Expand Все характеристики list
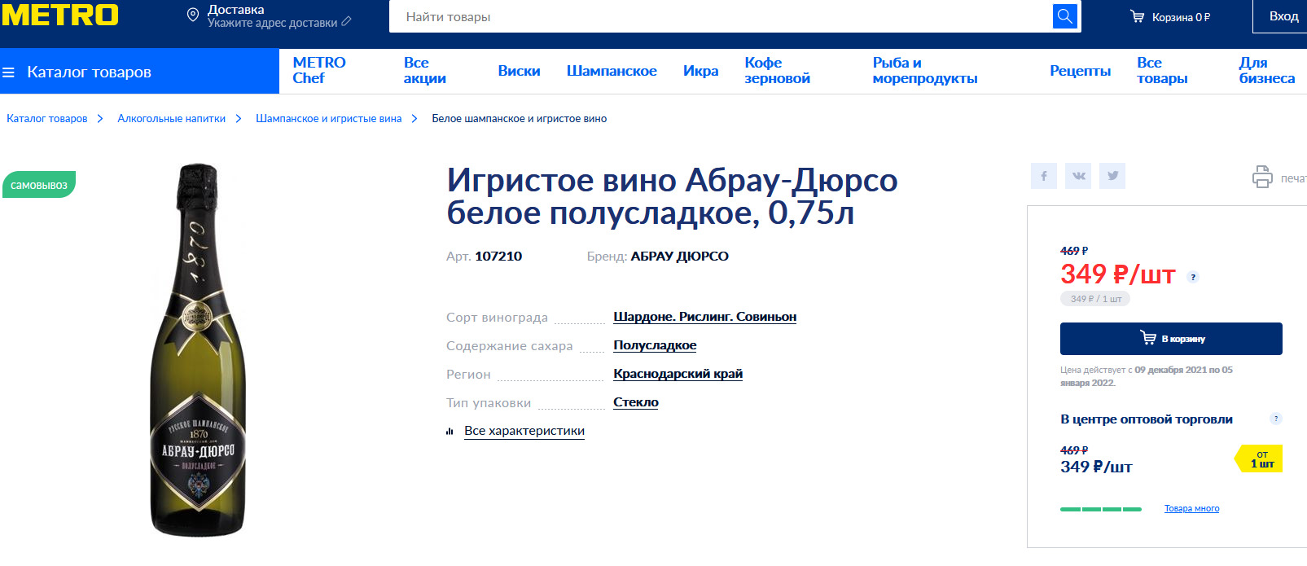This screenshot has width=1307, height=566. tap(524, 431)
